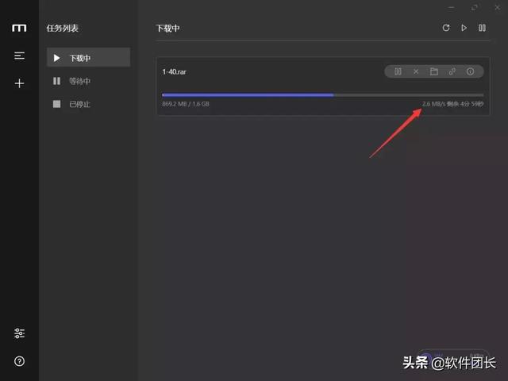Refresh the task list
The height and width of the screenshot is (381, 508).
click(x=446, y=28)
